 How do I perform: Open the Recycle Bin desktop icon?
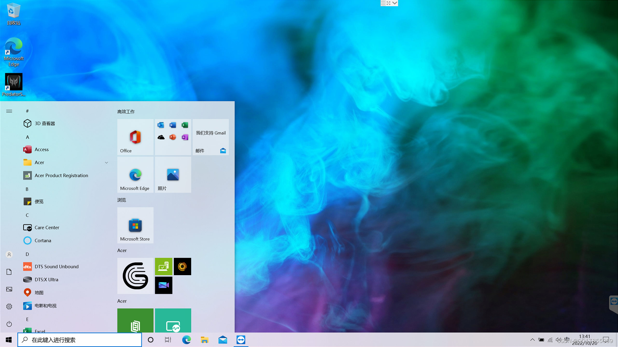pos(13,14)
